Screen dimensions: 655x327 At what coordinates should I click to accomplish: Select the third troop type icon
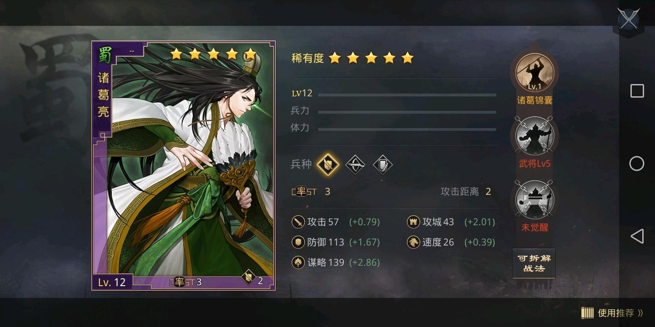coord(383,164)
